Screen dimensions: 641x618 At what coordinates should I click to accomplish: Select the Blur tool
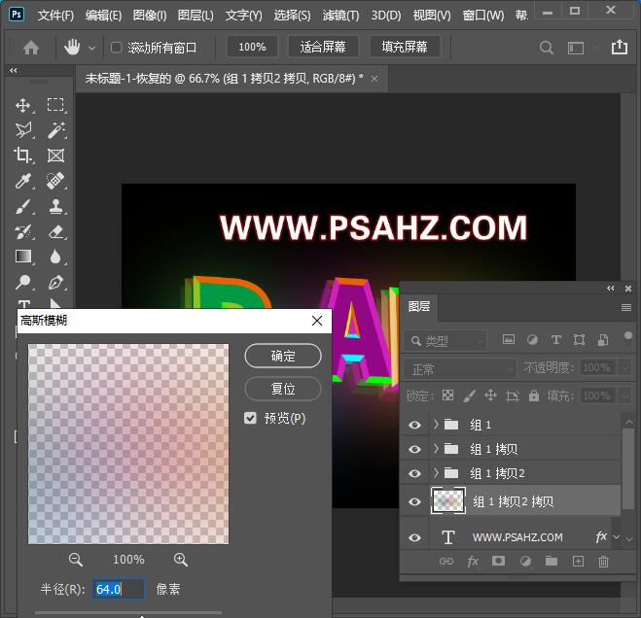pos(55,257)
